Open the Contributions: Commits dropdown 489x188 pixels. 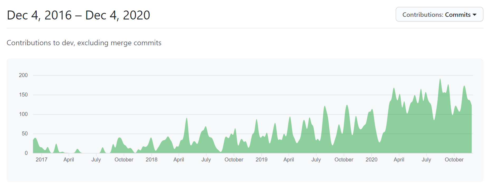click(439, 14)
